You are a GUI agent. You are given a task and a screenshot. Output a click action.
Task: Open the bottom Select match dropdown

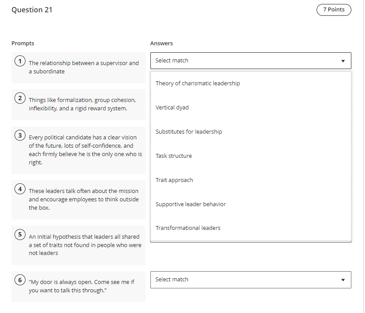point(251,280)
